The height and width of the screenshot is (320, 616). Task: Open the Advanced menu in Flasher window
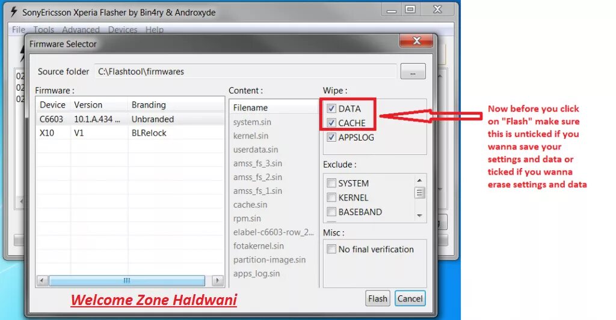[x=81, y=30]
